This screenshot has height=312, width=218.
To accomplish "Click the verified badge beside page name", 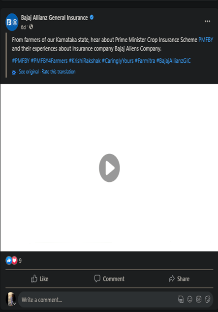I will point(92,18).
